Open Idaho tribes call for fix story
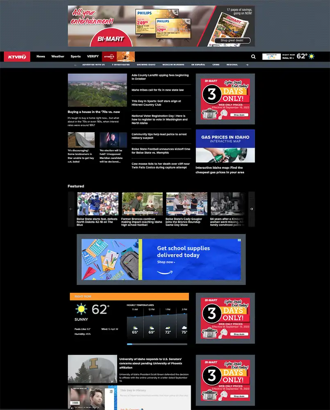Image resolution: width=330 pixels, height=410 pixels. pos(158,90)
